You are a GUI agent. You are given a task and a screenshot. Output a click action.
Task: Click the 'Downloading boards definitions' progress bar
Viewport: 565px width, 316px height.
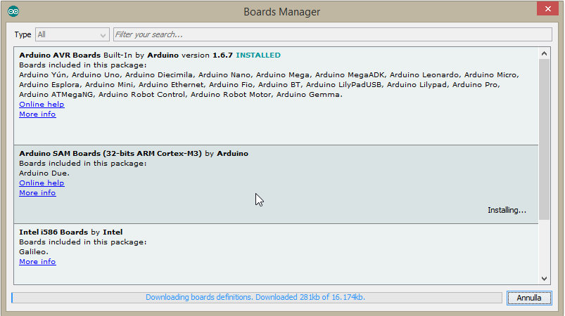pos(257,298)
